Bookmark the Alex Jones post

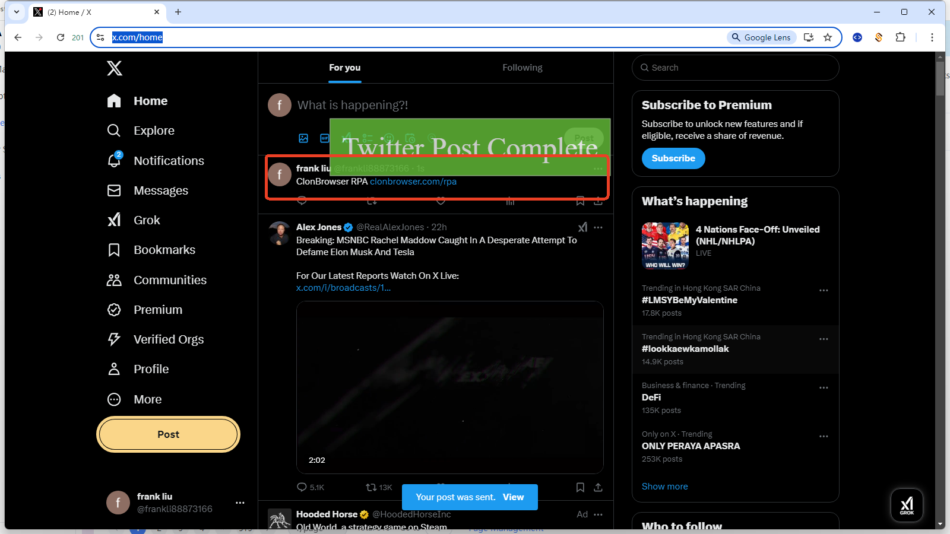click(x=580, y=487)
